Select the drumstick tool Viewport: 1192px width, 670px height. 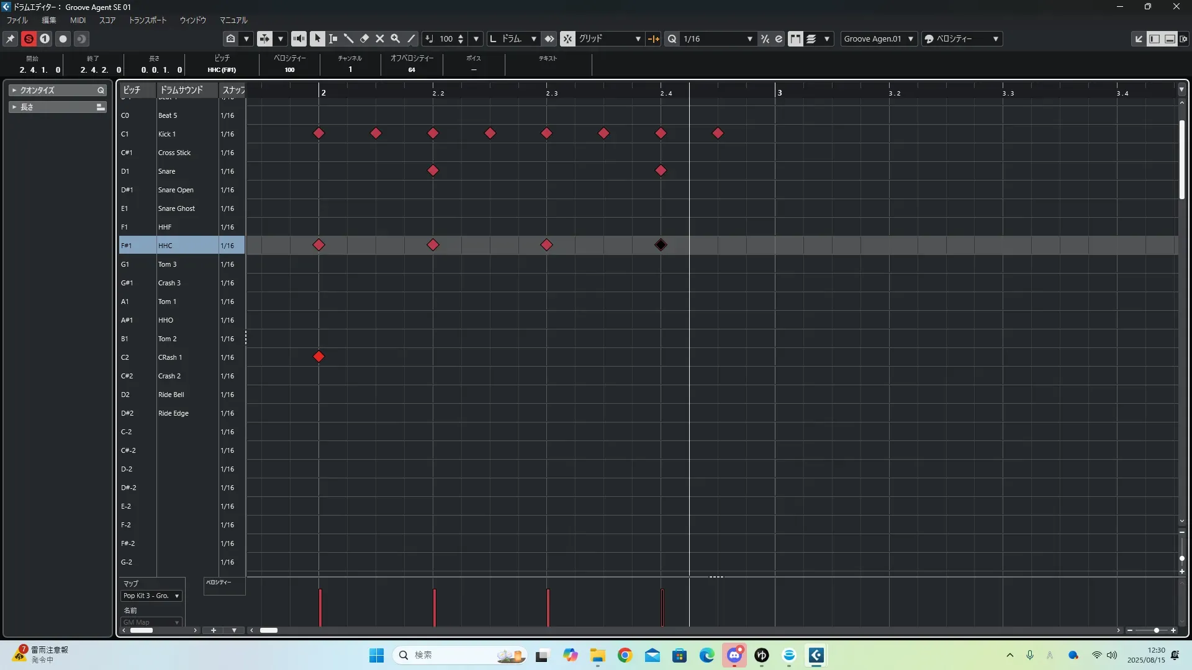pyautogui.click(x=348, y=38)
